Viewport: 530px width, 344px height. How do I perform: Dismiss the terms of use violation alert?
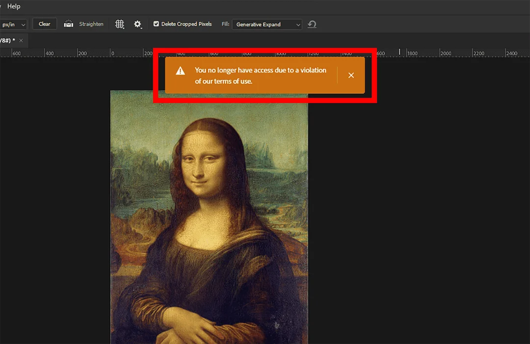pyautogui.click(x=351, y=76)
